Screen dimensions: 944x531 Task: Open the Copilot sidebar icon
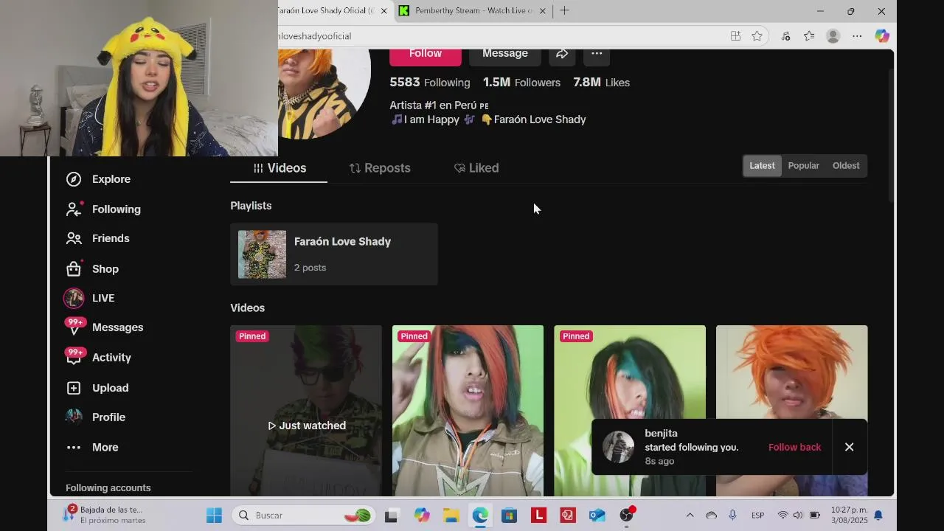click(x=882, y=36)
